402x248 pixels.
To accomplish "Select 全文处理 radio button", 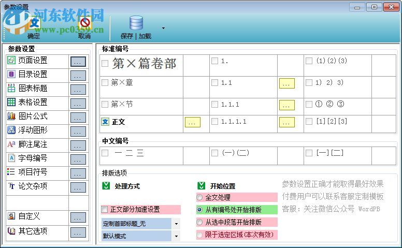I will click(x=199, y=197).
